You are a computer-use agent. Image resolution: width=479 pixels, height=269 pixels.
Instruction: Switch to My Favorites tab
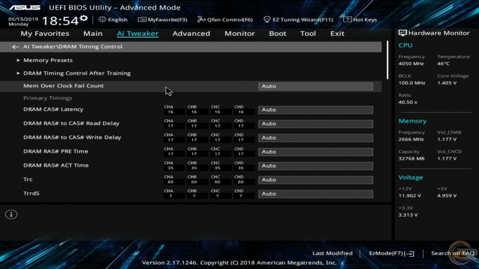point(45,34)
